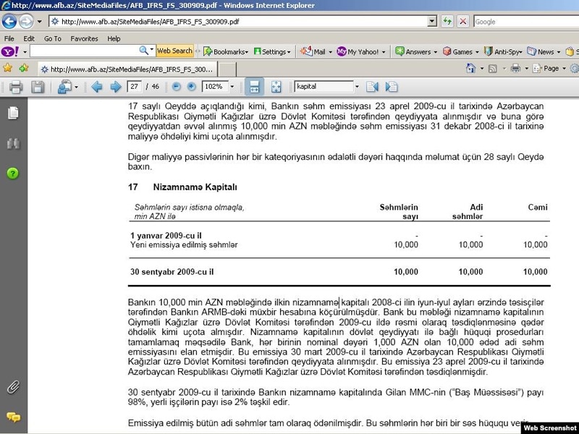579x434 pixels.
Task: Toggle one full page fit mode
Action: (x=276, y=87)
